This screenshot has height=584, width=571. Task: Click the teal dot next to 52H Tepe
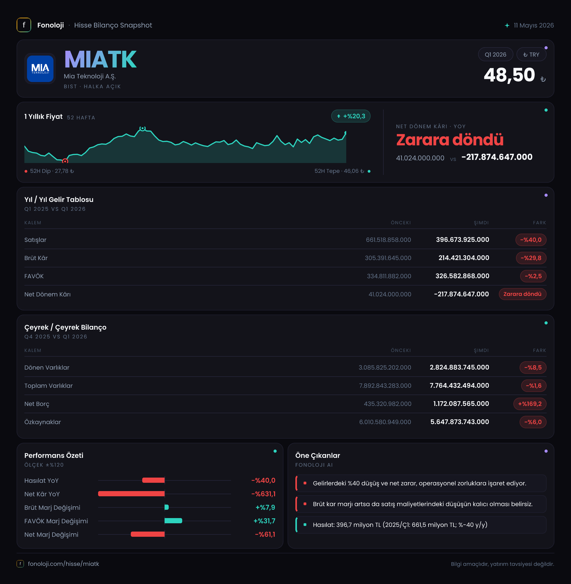(x=369, y=171)
